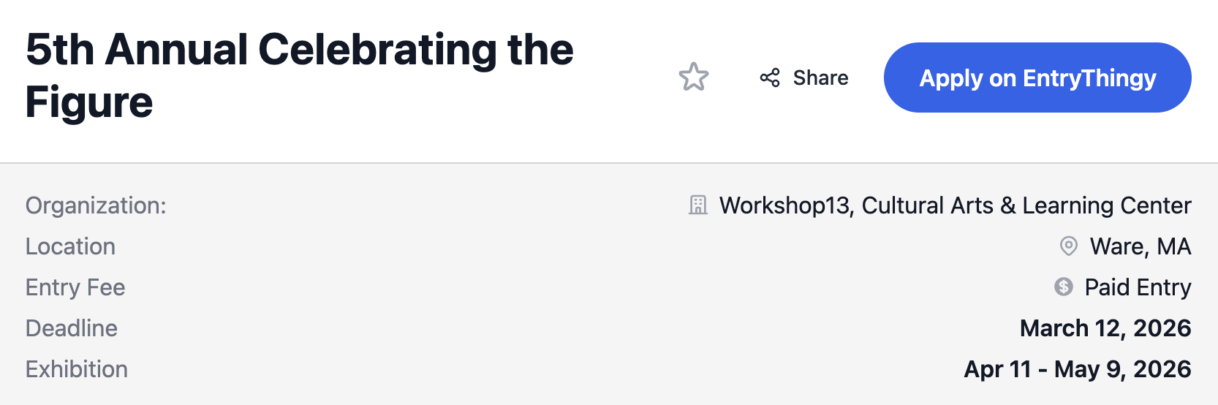Click the word EntryThingy on the blue button
Image resolution: width=1218 pixels, height=405 pixels.
click(1089, 78)
